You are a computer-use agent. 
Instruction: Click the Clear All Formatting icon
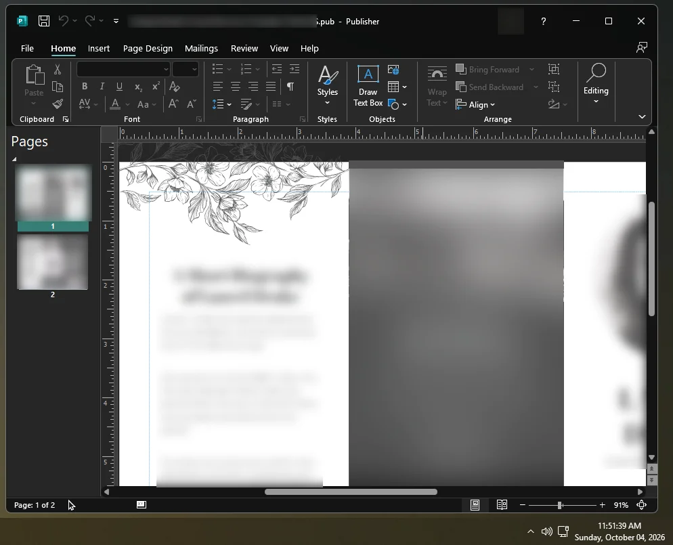[x=174, y=87]
